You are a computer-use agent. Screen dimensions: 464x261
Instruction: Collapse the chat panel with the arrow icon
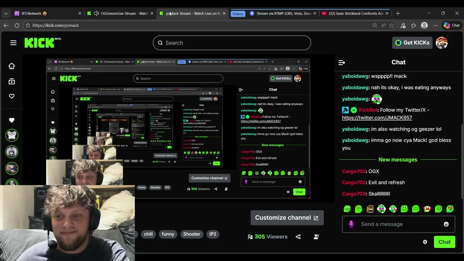(341, 62)
